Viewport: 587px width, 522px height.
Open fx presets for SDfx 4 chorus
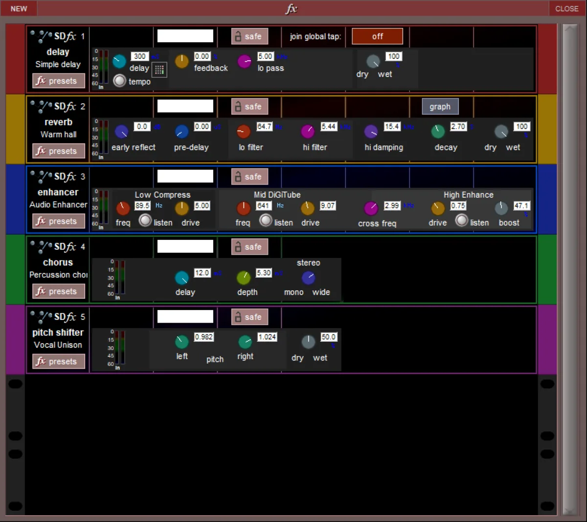(59, 291)
